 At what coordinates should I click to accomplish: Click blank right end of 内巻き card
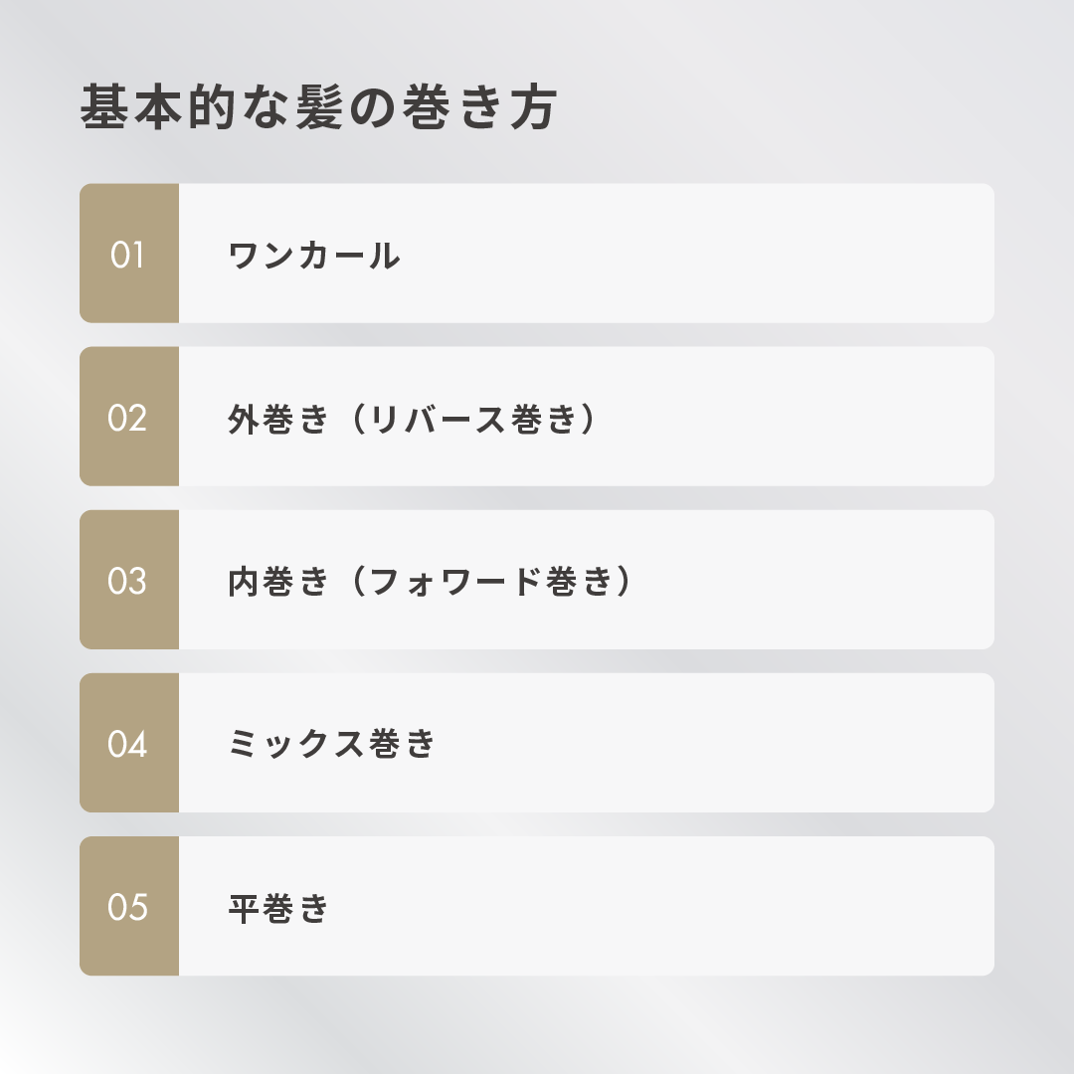tap(895, 581)
